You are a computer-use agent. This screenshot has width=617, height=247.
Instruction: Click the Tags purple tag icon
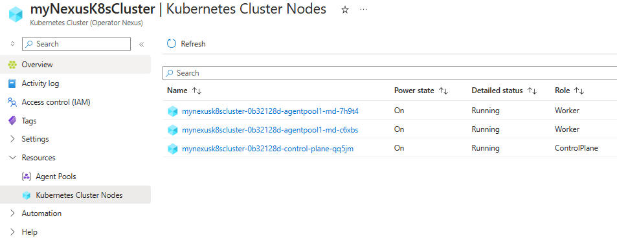[12, 121]
